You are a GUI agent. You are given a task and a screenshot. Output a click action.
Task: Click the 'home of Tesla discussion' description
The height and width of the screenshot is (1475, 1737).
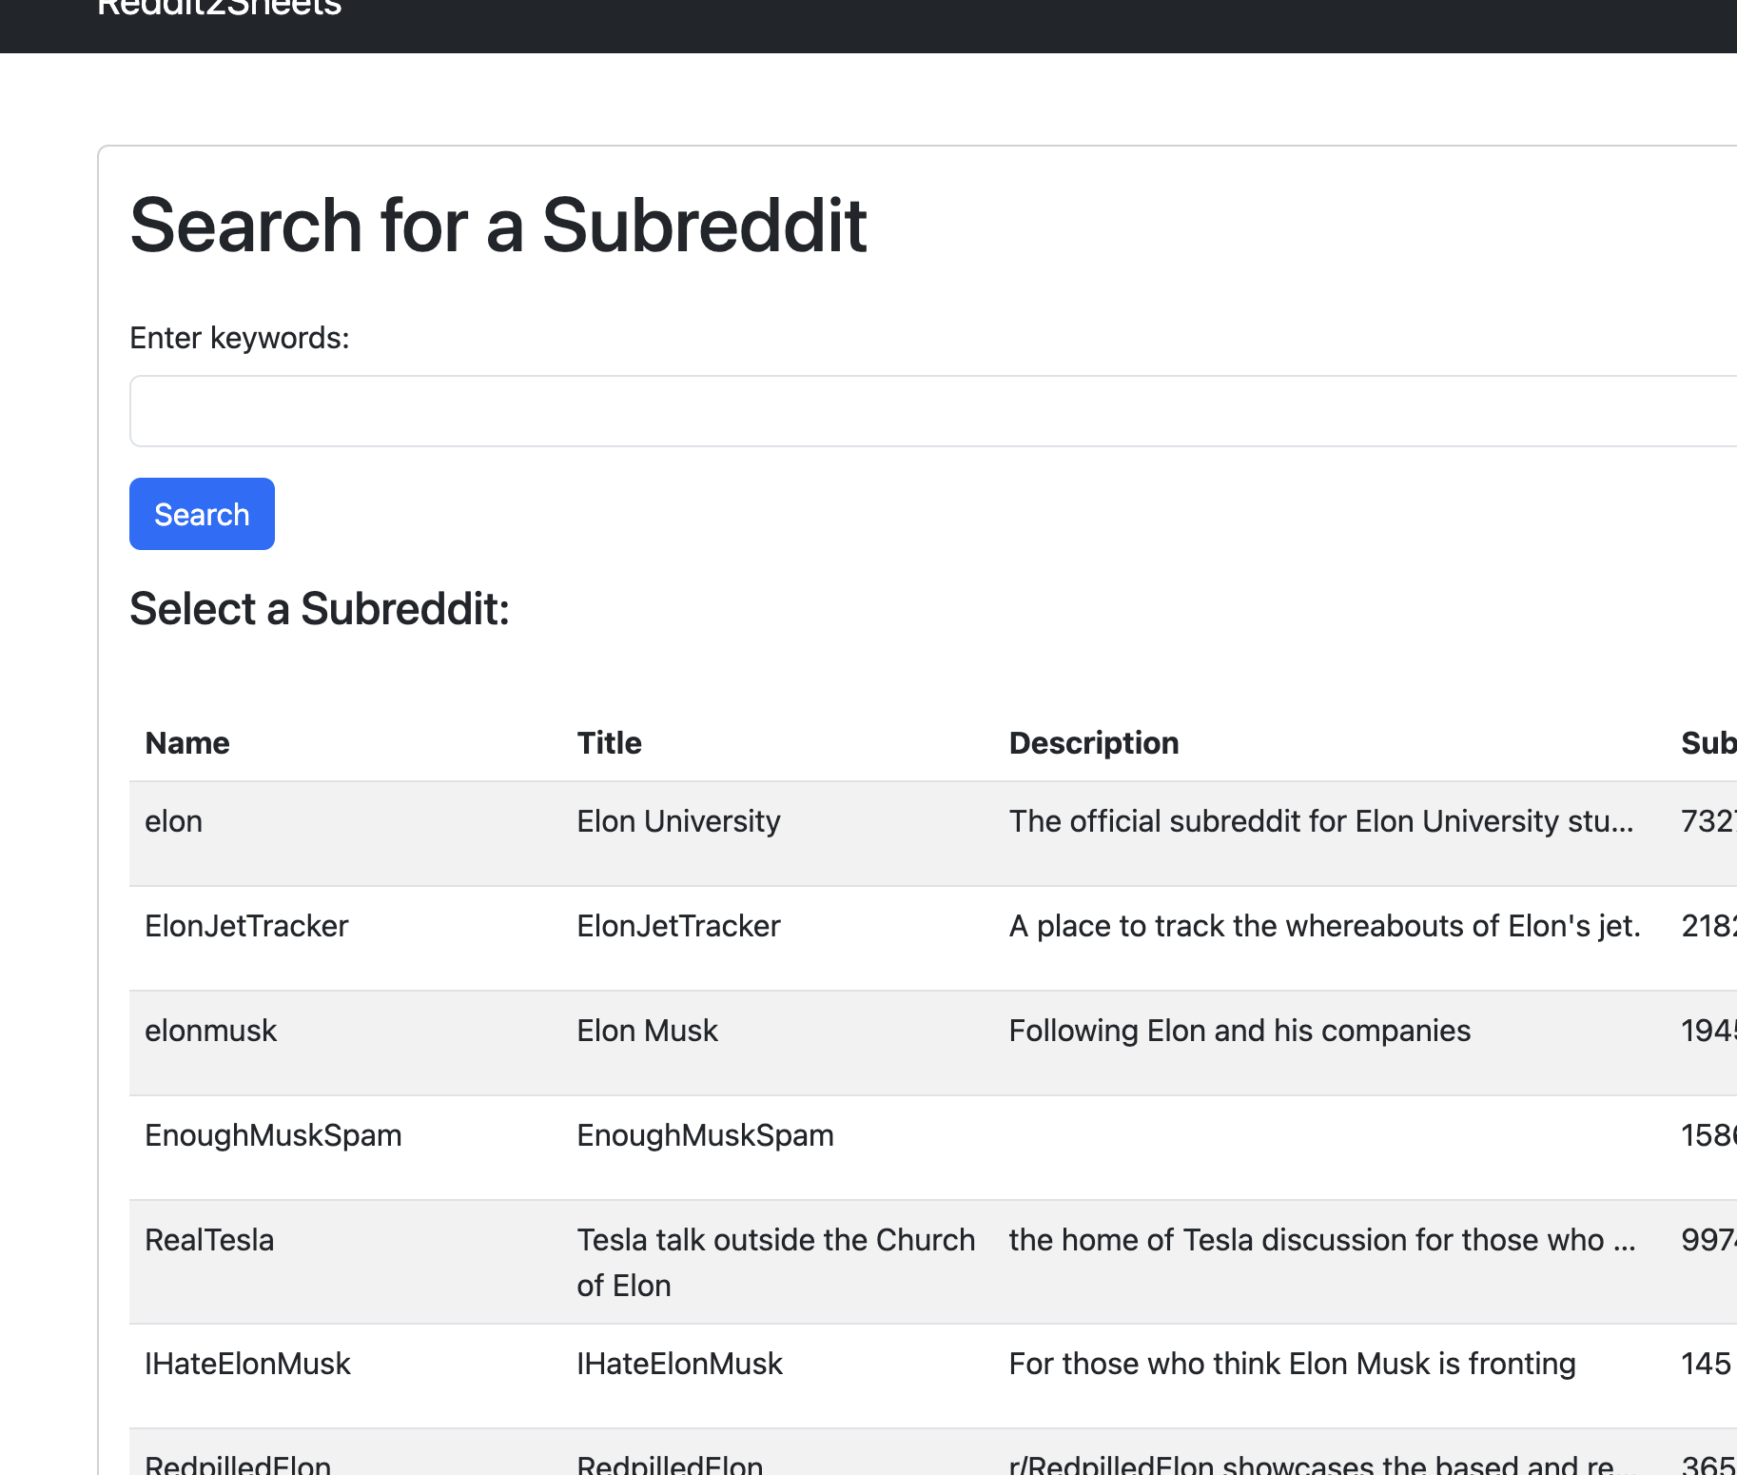click(x=1322, y=1240)
